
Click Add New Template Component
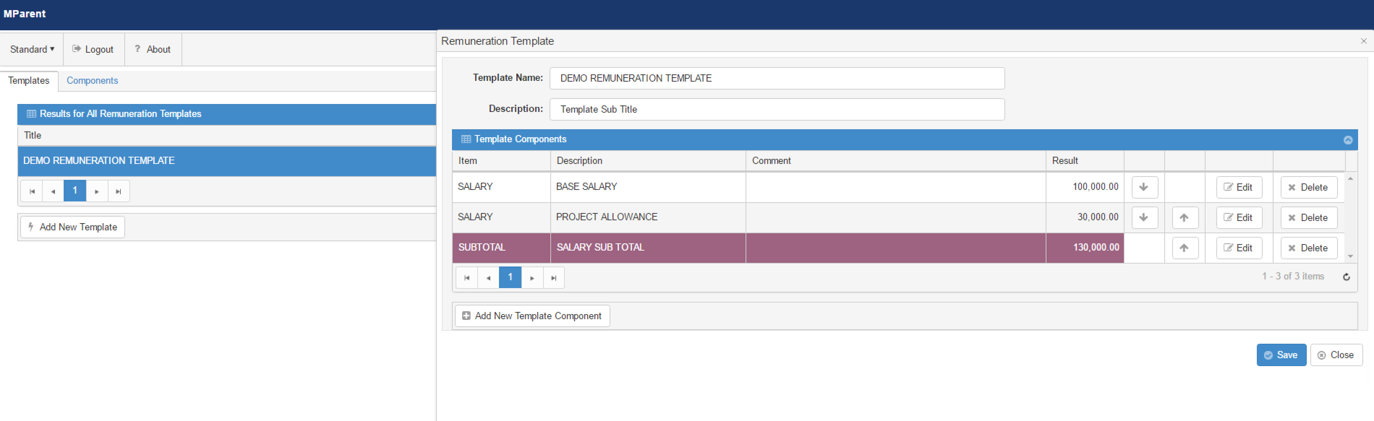(x=532, y=316)
